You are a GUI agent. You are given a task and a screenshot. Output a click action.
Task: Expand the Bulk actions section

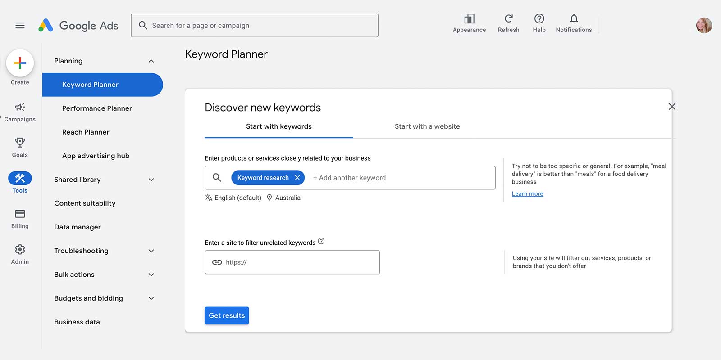(x=151, y=274)
